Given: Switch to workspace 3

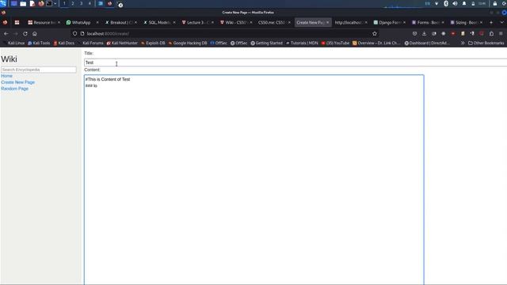Looking at the screenshot, I should (81, 3).
